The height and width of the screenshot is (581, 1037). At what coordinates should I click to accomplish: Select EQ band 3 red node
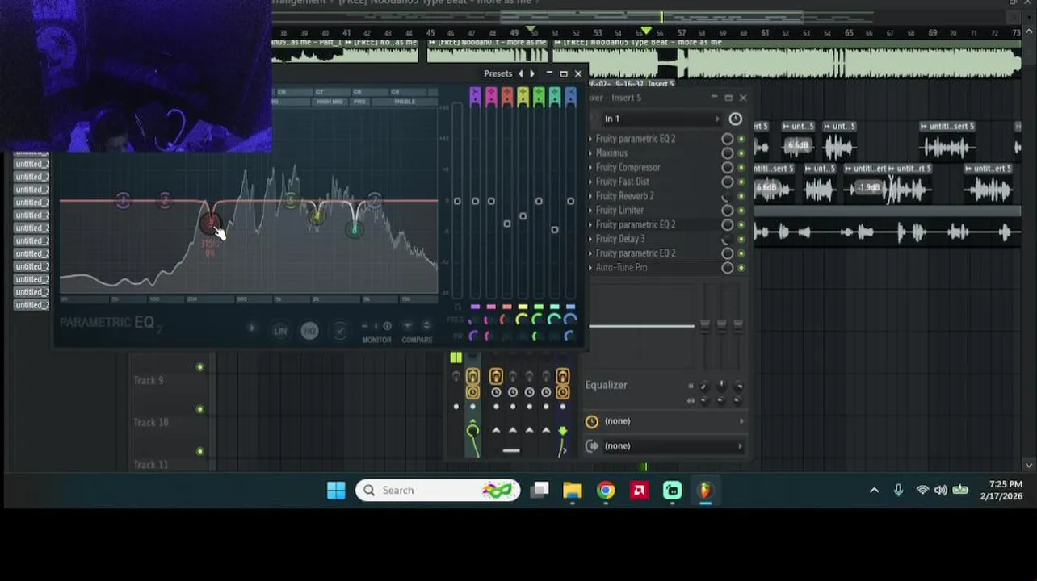(210, 222)
